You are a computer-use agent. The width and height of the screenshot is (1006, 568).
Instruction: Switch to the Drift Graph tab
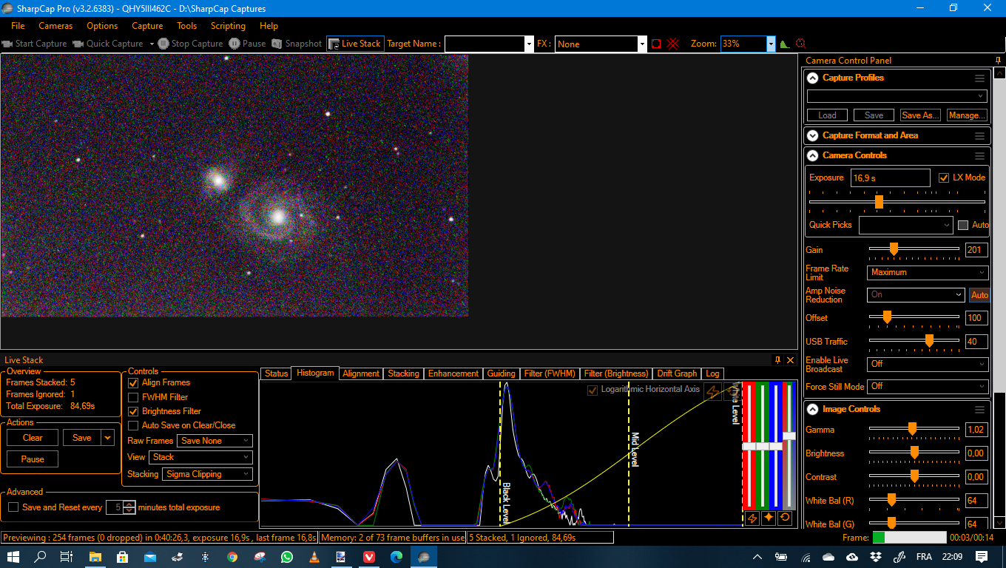click(677, 373)
